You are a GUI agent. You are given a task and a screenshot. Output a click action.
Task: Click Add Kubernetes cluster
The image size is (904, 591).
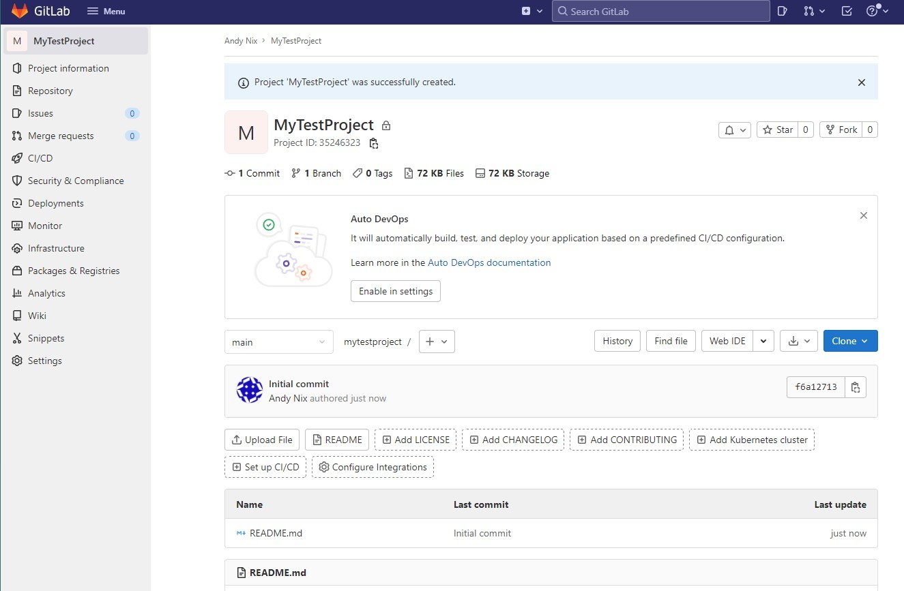[x=752, y=440]
